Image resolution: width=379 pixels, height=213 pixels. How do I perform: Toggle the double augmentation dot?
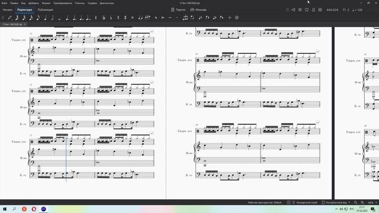(x=75, y=18)
